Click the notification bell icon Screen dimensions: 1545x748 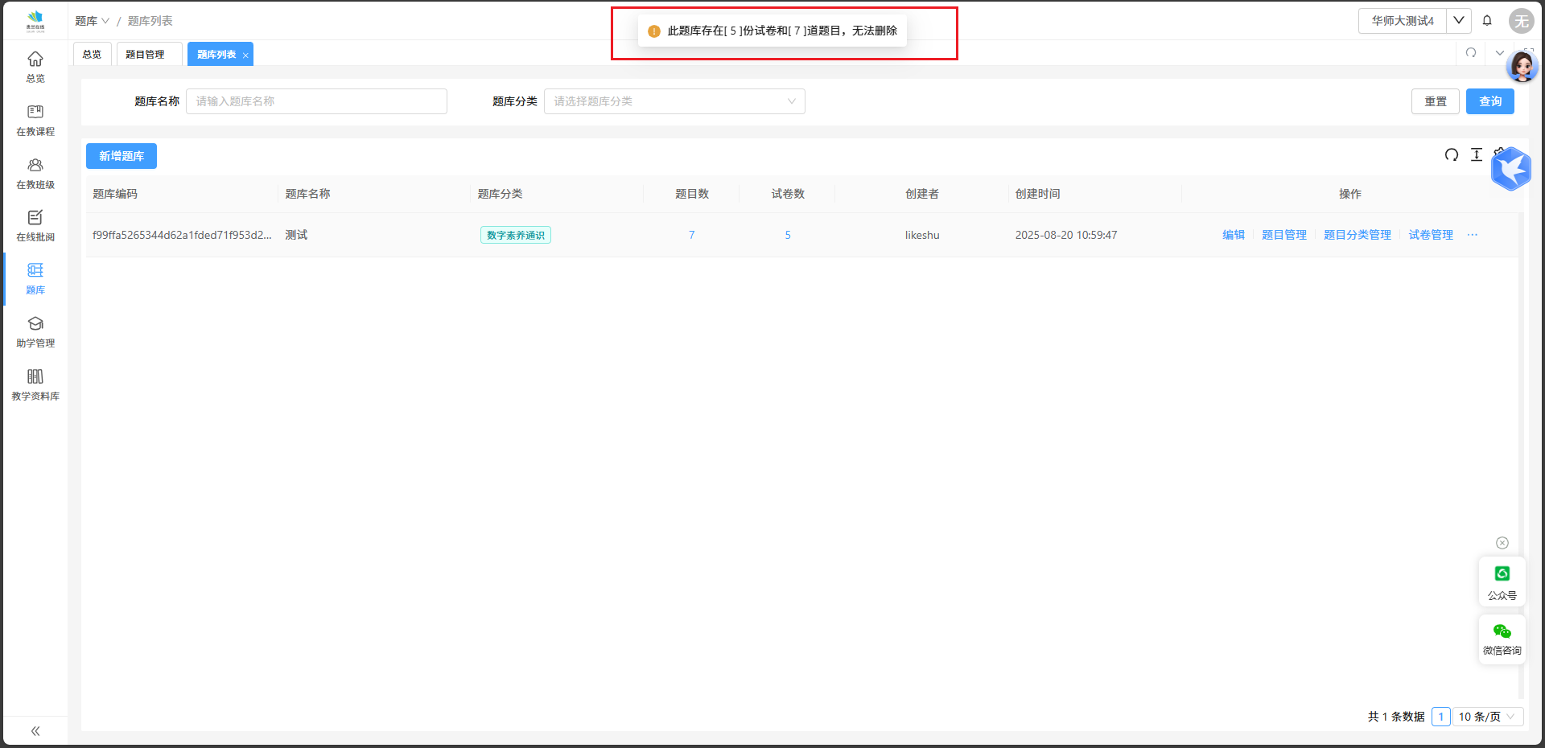pyautogui.click(x=1487, y=21)
